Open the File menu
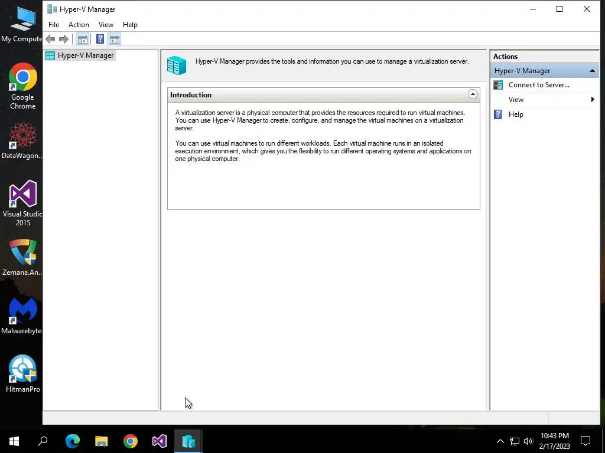This screenshot has width=605, height=453. point(54,25)
